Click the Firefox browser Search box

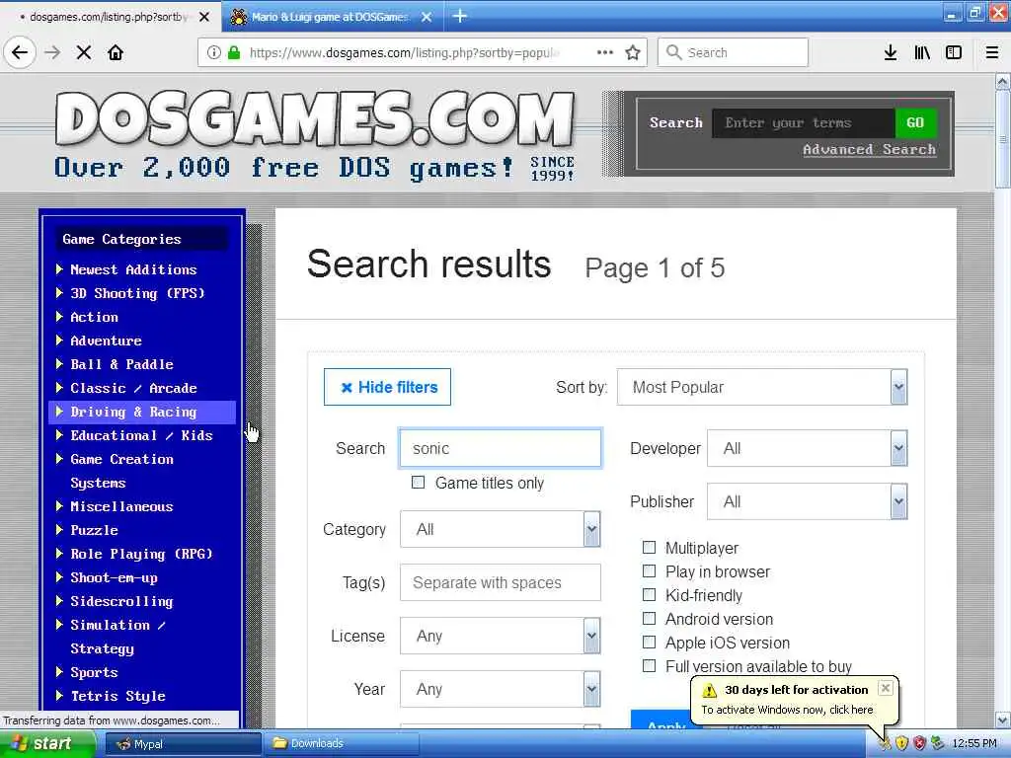pyautogui.click(x=734, y=52)
